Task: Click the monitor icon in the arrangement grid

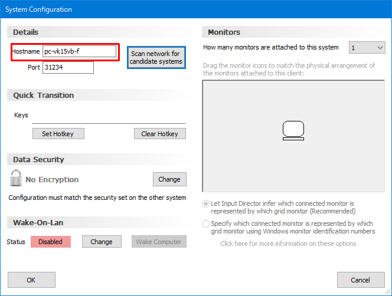Action: 293,130
